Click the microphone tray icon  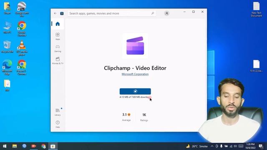pyautogui.click(x=221, y=146)
